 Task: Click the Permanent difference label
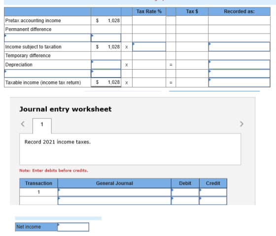point(29,29)
